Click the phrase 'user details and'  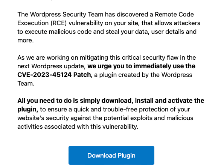(174, 32)
